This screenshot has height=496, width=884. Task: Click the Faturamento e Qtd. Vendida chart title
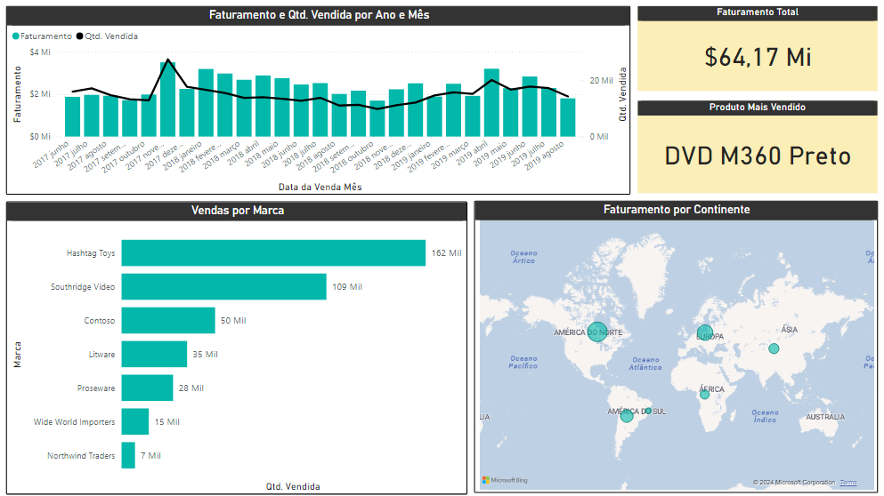[x=319, y=14]
